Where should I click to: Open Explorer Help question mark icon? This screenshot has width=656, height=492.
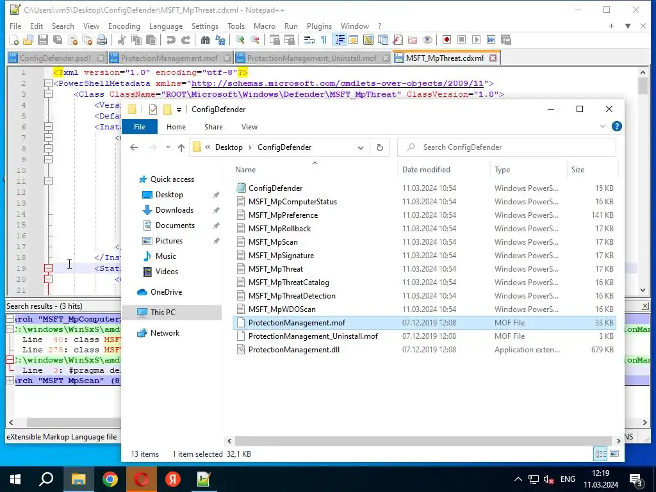click(616, 126)
